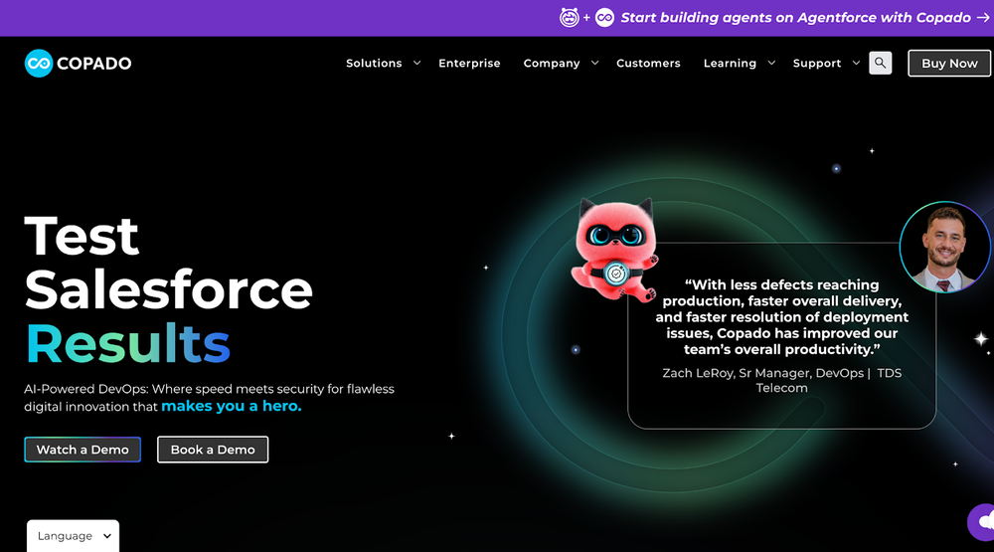994x552 pixels.
Task: Click the testimonial quote text
Action: (x=781, y=316)
